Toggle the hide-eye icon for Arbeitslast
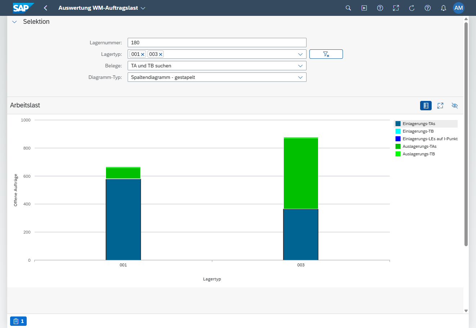This screenshot has height=328, width=476. tap(455, 106)
